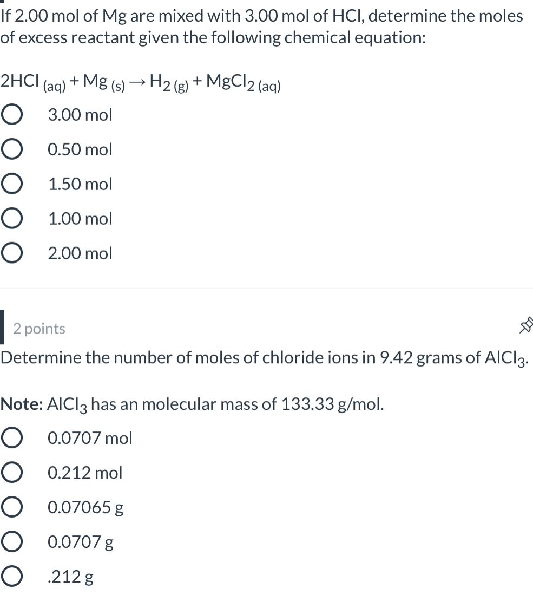Click the pin icon beside the 2 points question
The image size is (533, 595).
coord(525,325)
